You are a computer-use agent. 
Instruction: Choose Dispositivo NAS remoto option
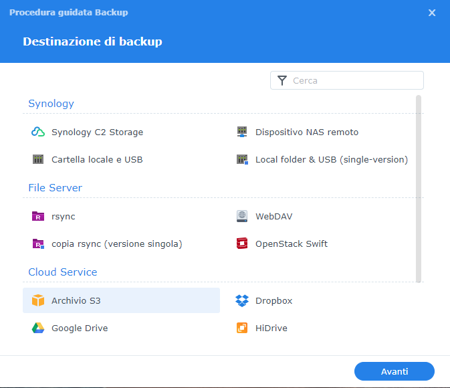coord(307,132)
